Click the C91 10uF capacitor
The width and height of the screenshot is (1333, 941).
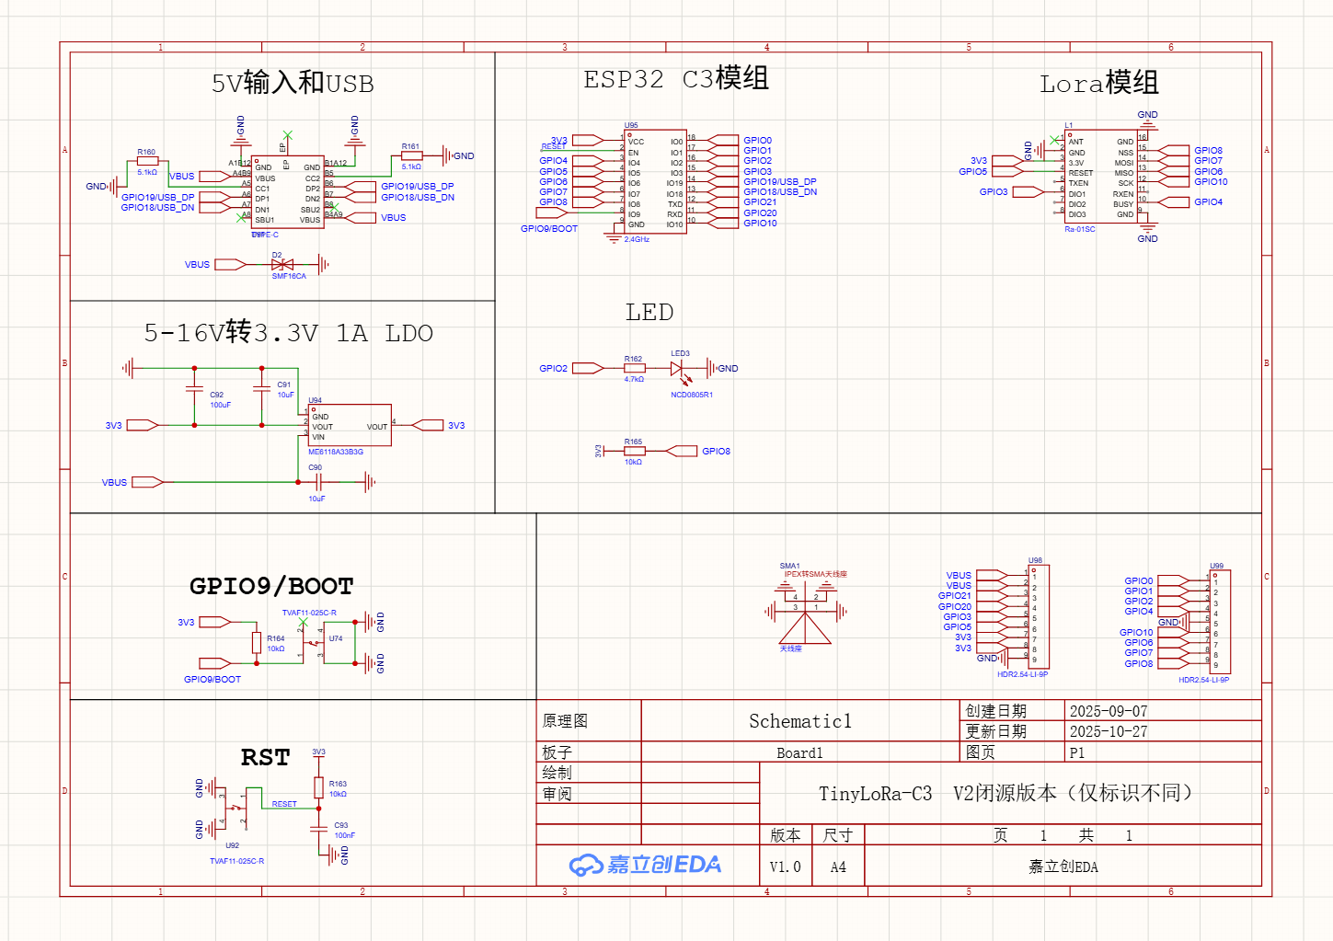point(262,390)
